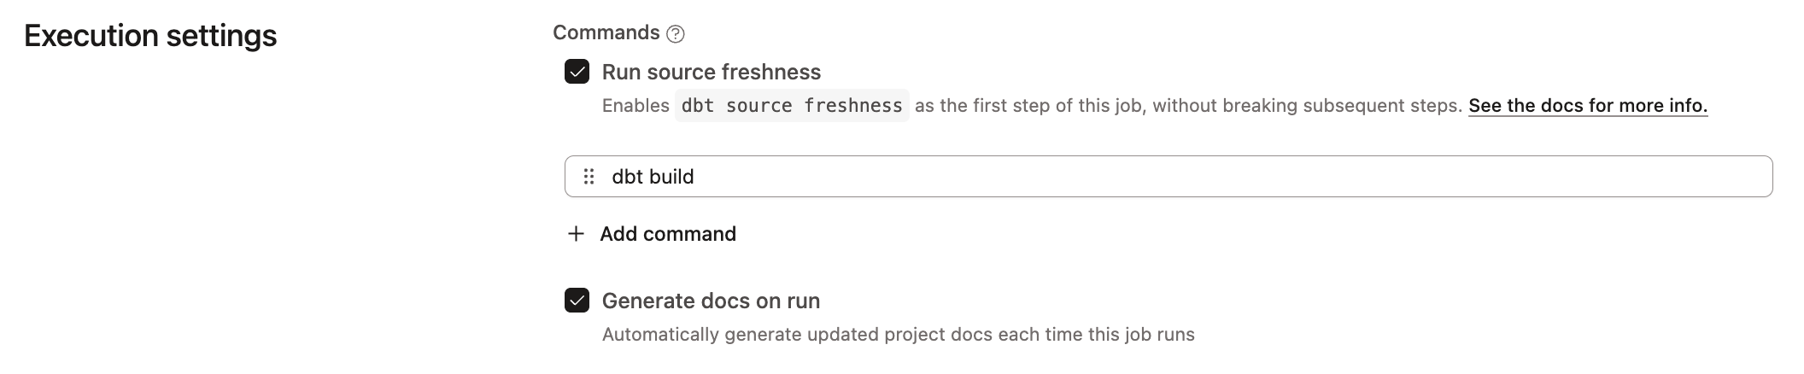
Task: Click the checkmark in Run source freshness box
Action: 577,72
